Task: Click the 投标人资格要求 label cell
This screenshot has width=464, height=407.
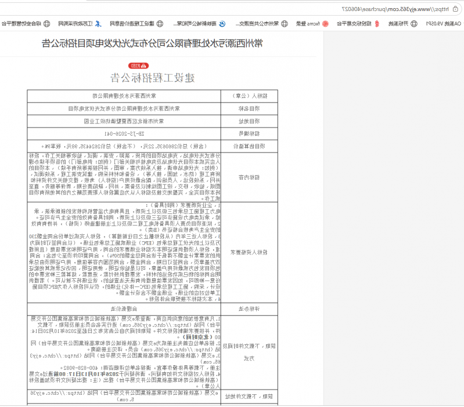Action: click(x=249, y=252)
